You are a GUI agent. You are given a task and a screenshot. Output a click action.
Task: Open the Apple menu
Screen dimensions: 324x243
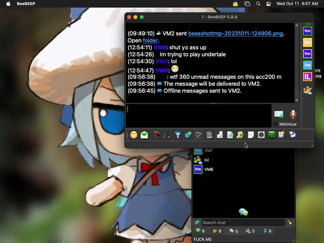coord(9,4)
